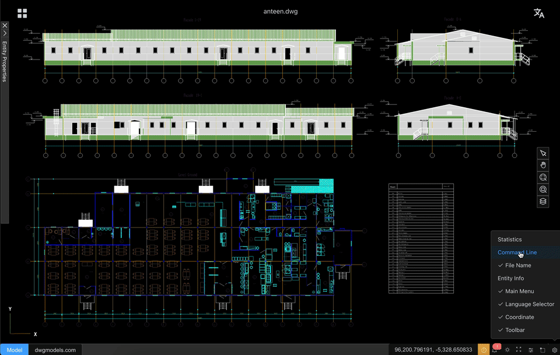This screenshot has height=355, width=560.
Task: Enable the Command Line option
Action: coord(517,252)
